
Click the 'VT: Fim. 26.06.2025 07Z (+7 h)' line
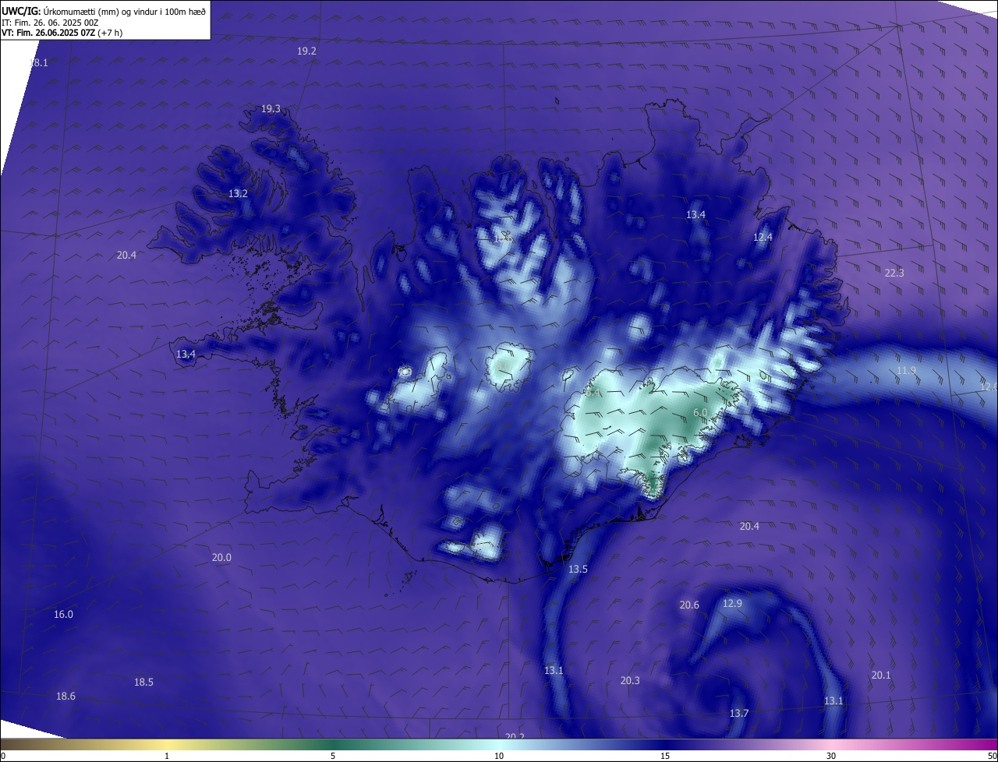[x=62, y=33]
